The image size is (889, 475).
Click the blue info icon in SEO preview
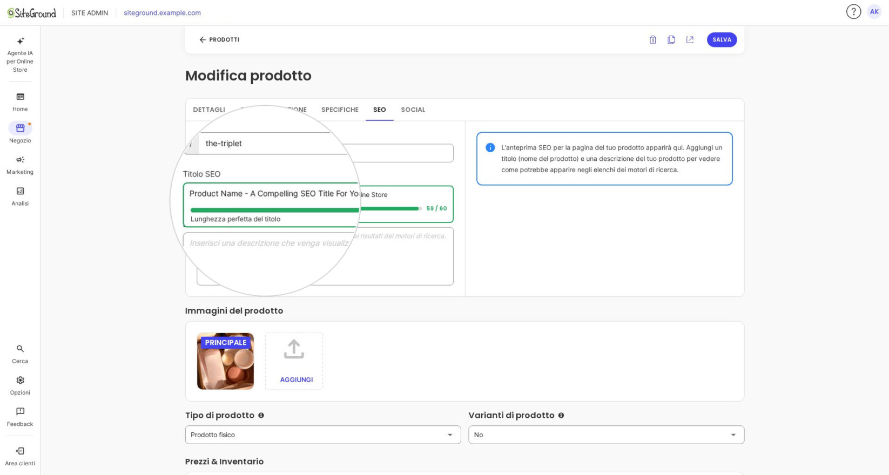[x=490, y=147]
